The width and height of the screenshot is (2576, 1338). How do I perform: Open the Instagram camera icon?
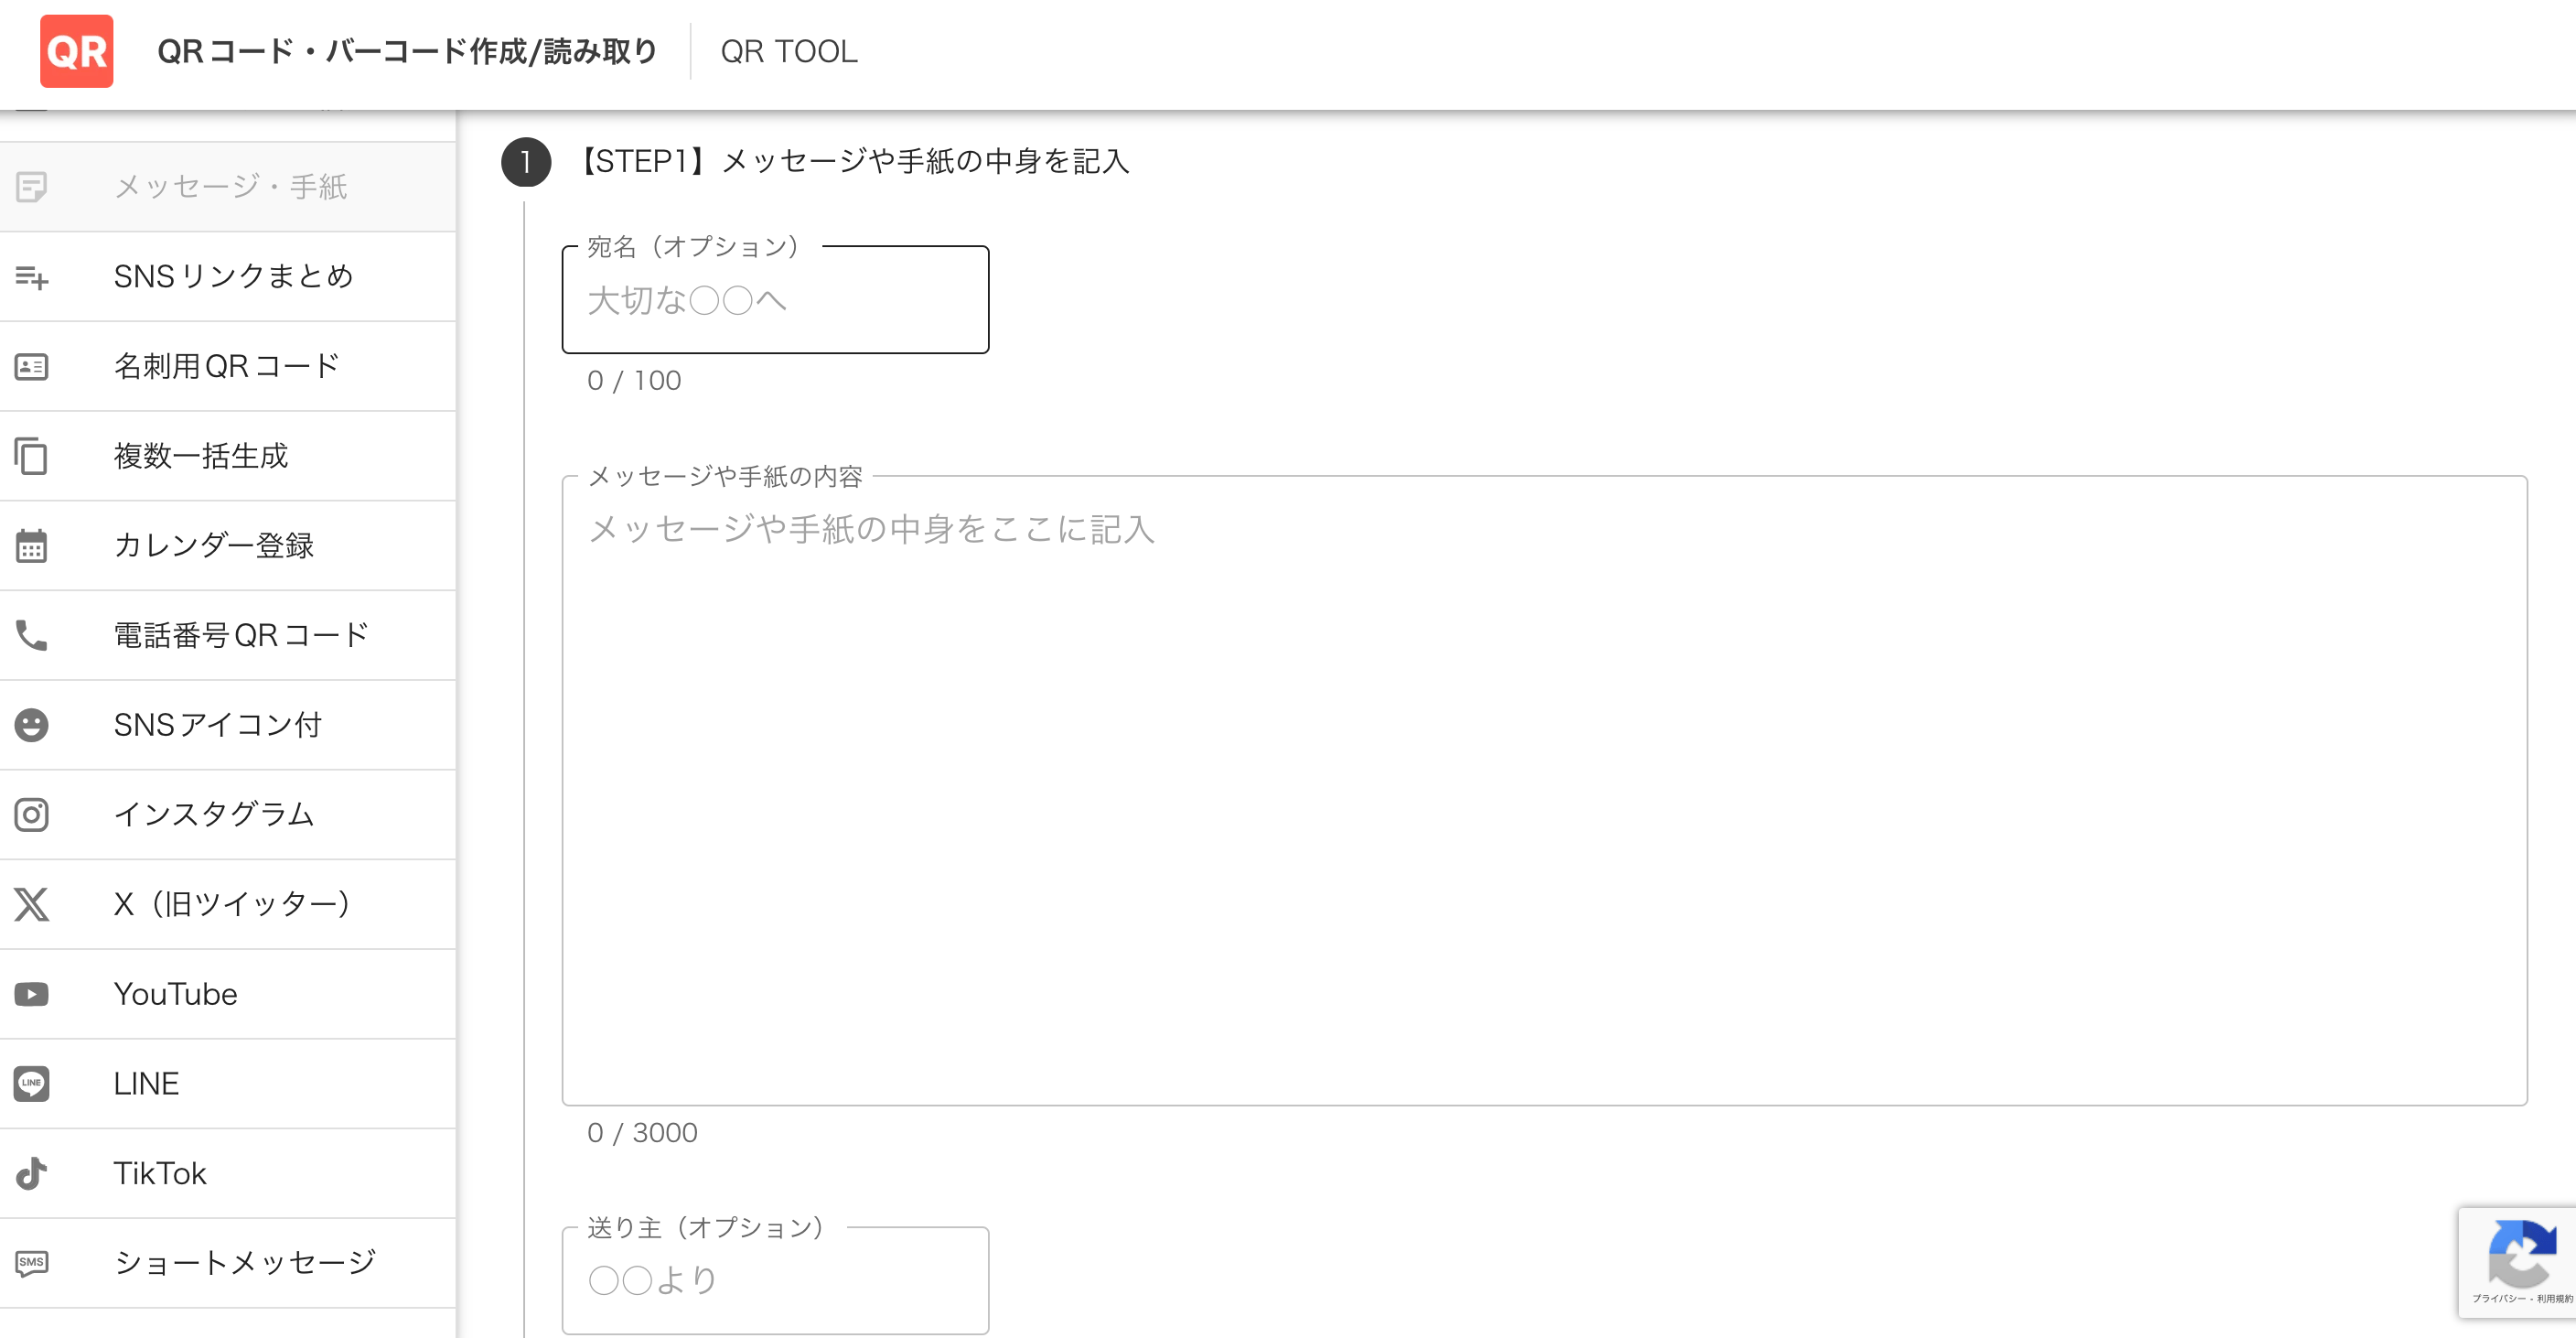click(31, 815)
